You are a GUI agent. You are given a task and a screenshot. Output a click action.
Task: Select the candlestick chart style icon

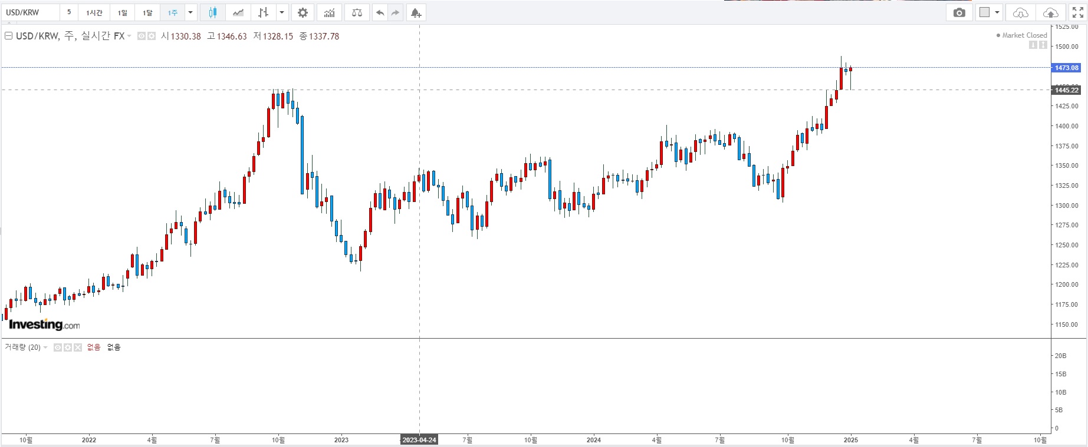pyautogui.click(x=213, y=12)
